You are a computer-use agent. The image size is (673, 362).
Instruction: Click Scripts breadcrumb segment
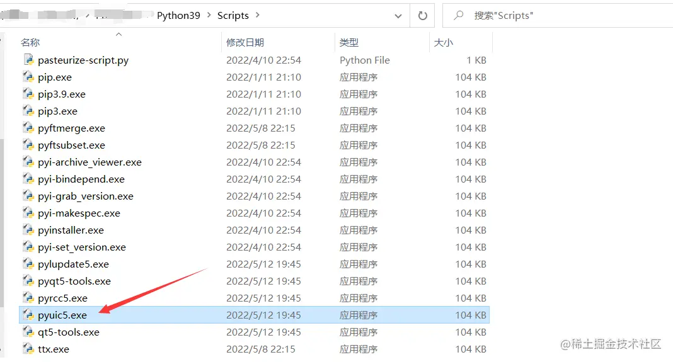233,16
